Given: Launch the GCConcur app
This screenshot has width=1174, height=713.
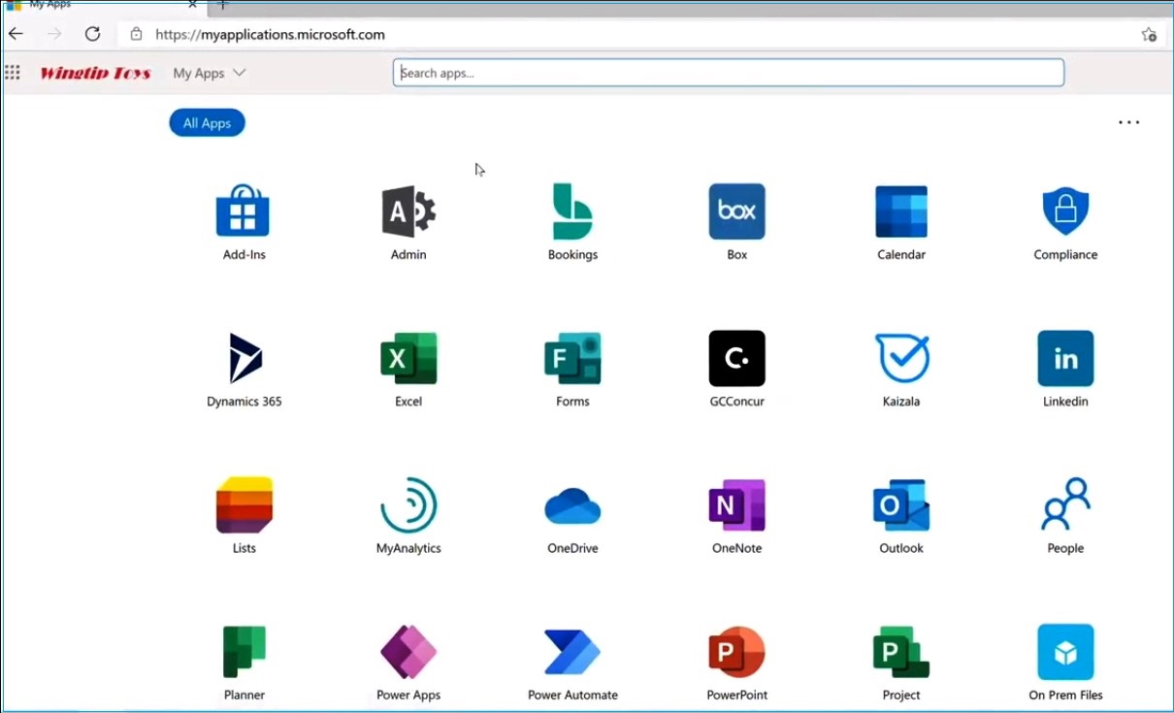Looking at the screenshot, I should 736,369.
